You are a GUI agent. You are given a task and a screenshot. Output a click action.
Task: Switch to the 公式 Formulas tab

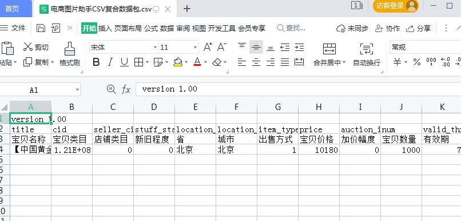[151, 28]
